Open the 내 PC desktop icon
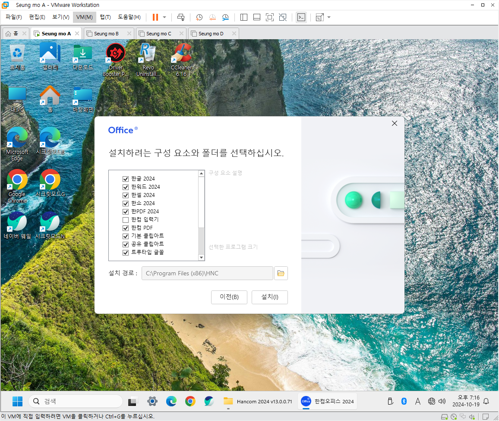Image resolution: width=499 pixels, height=421 pixels. coord(17,100)
